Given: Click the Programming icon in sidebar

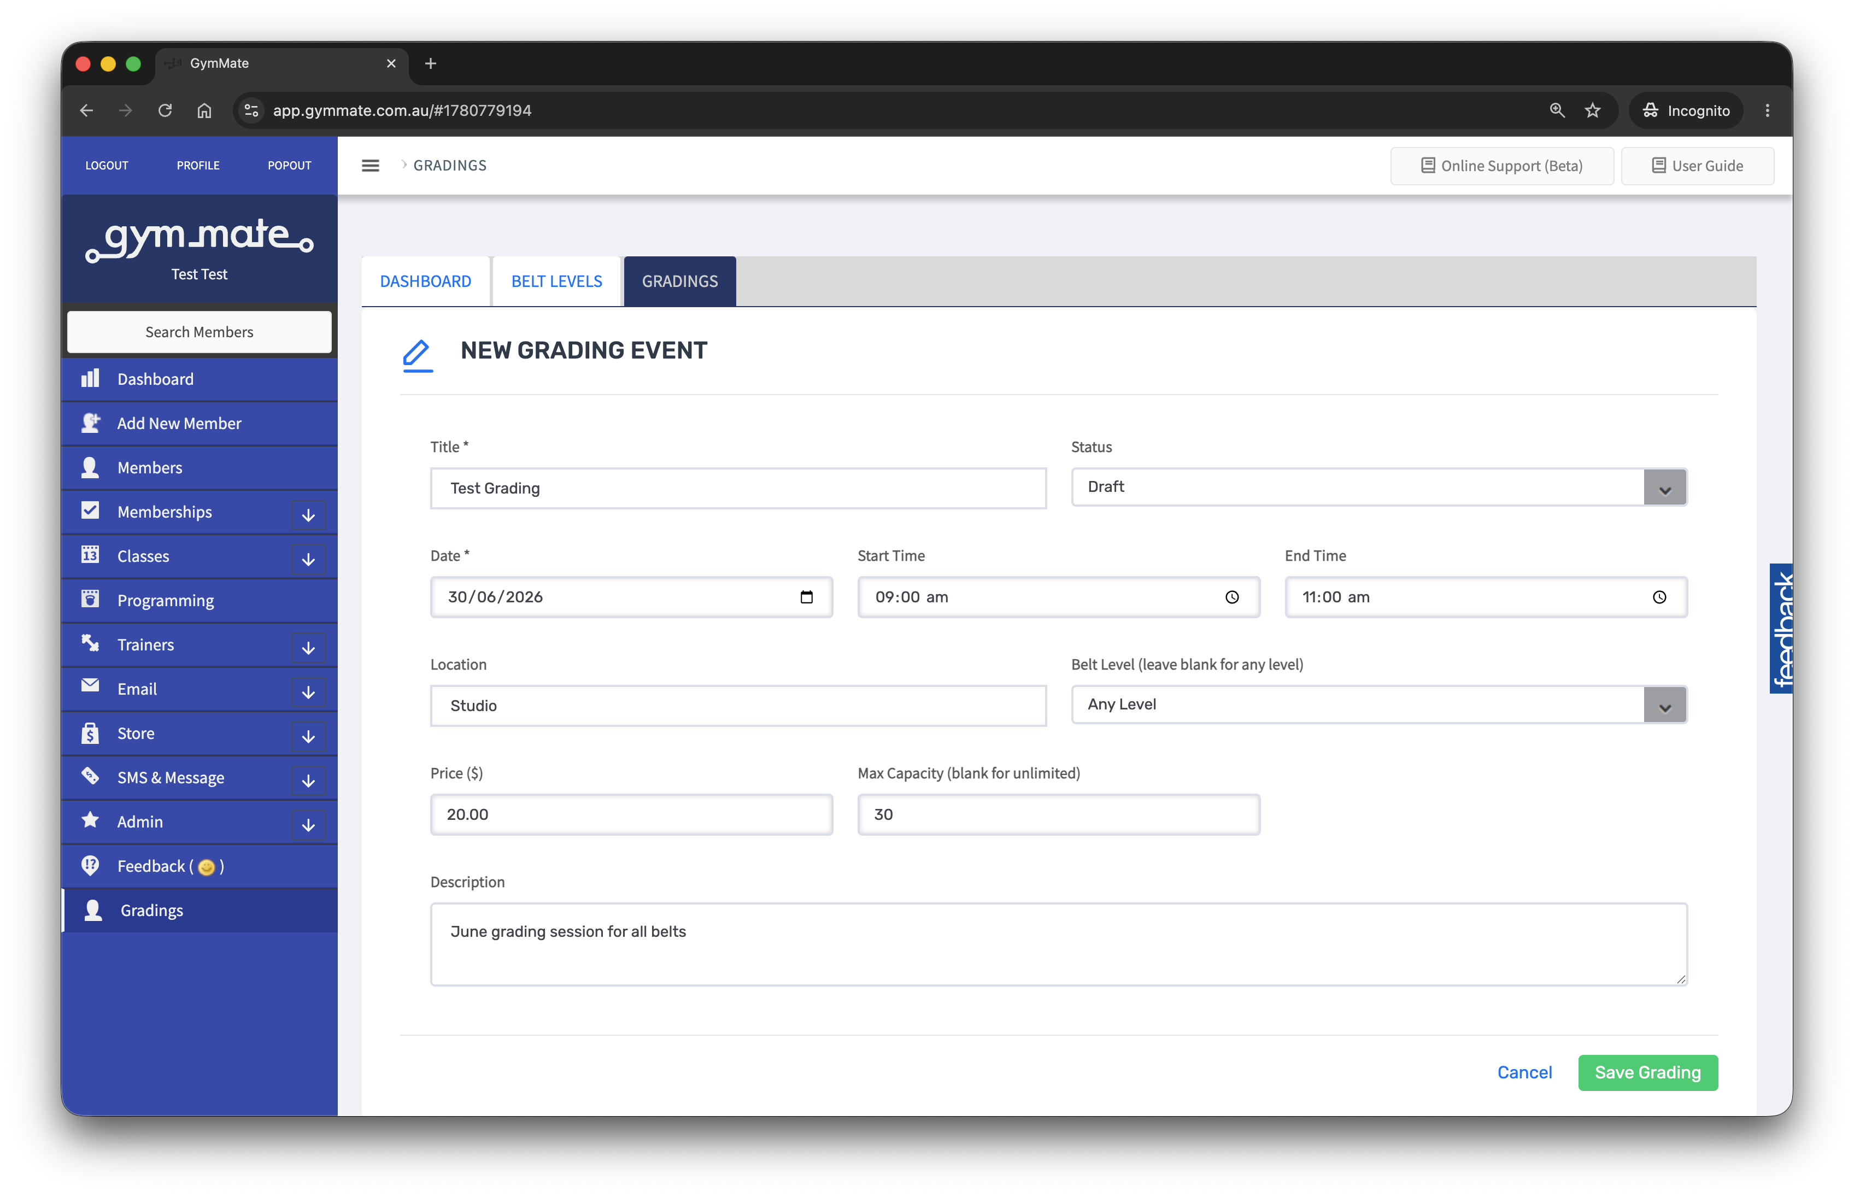Looking at the screenshot, I should (90, 599).
